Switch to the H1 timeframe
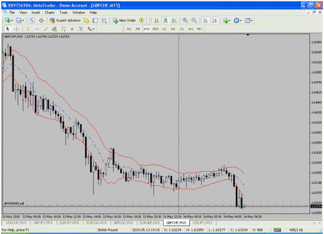The height and width of the screenshot is (234, 324). click(x=164, y=29)
